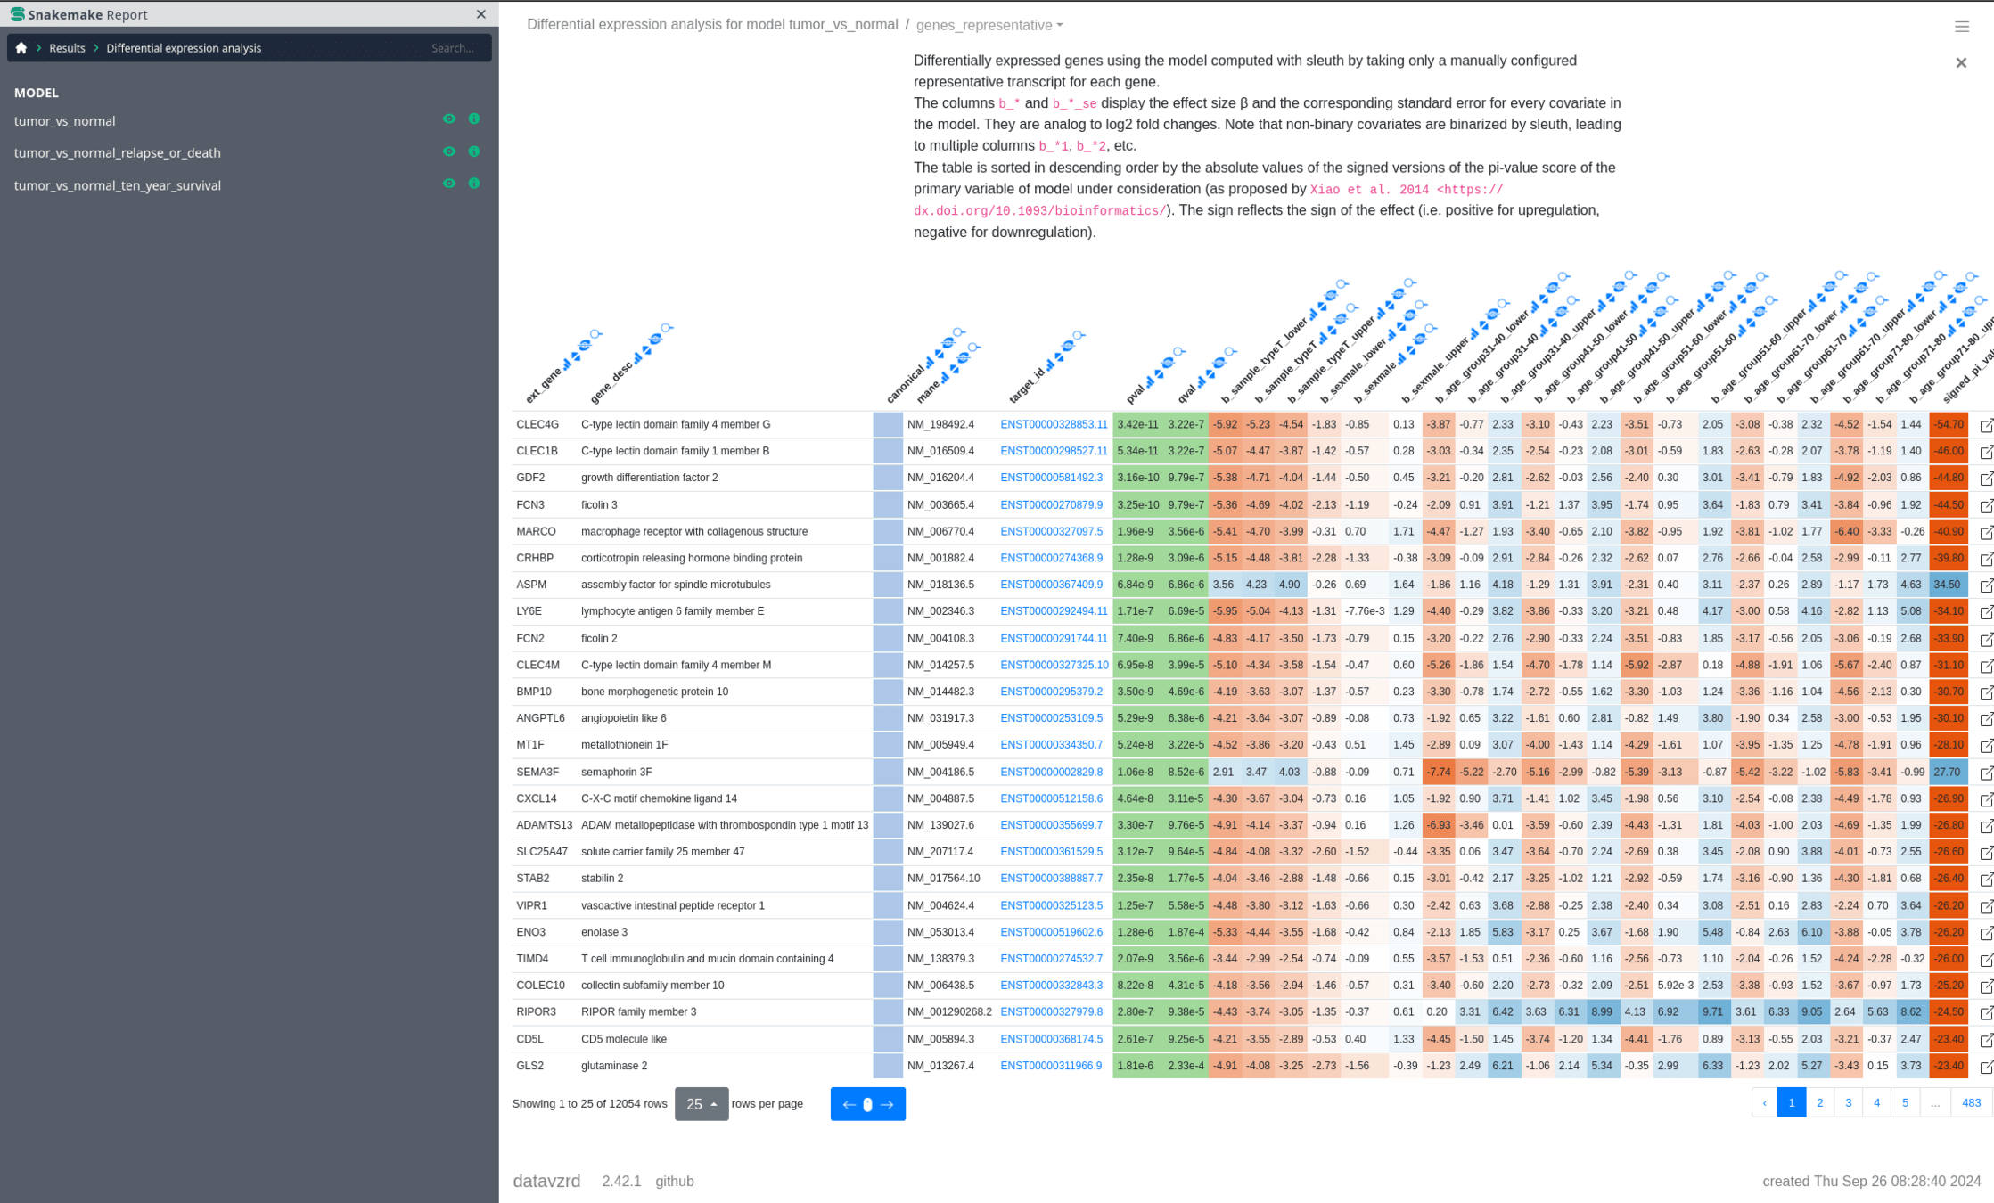Click the sidebar Search field

453,48
